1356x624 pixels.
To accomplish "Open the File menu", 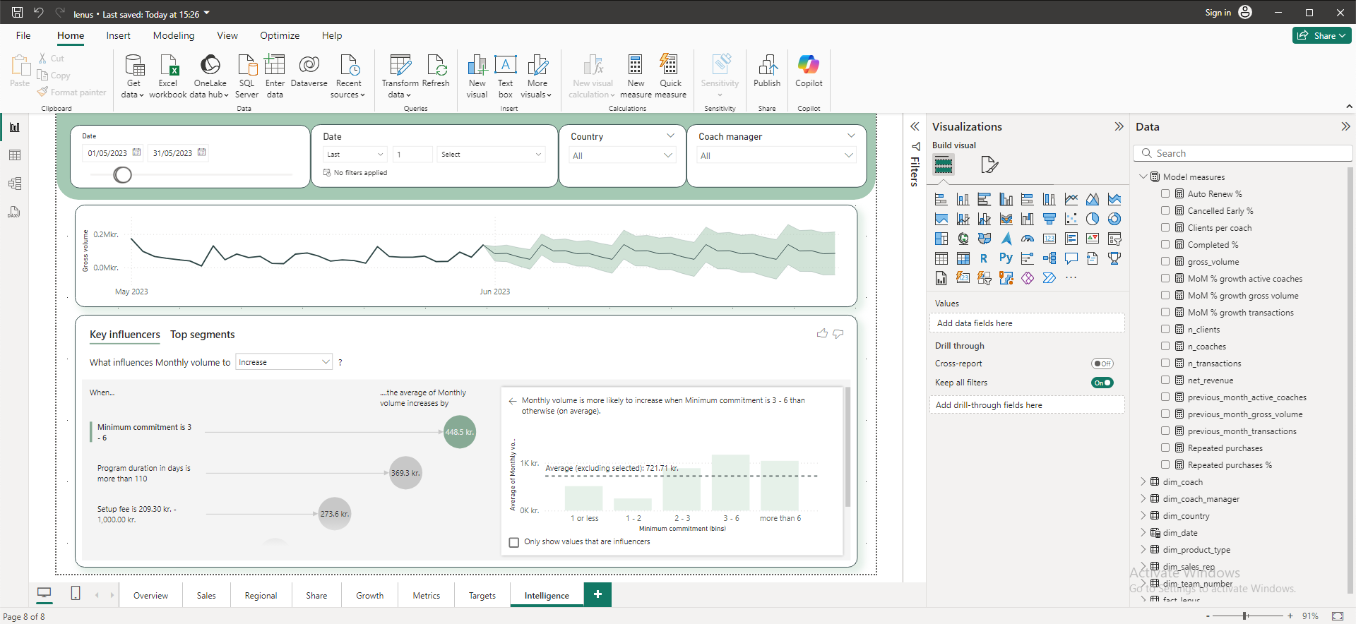I will pyautogui.click(x=23, y=35).
